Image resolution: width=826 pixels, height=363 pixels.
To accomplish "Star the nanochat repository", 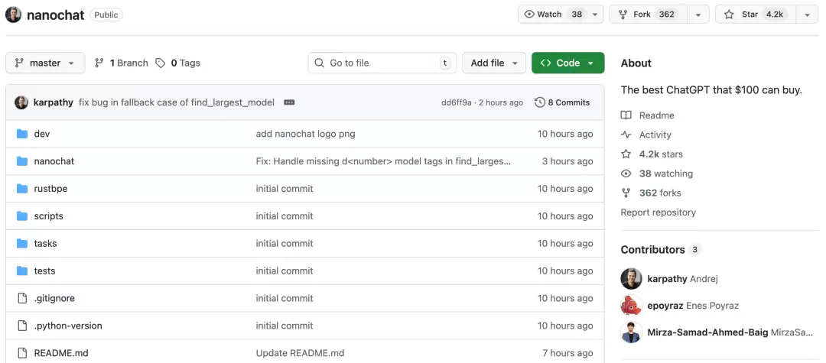I will tap(754, 15).
